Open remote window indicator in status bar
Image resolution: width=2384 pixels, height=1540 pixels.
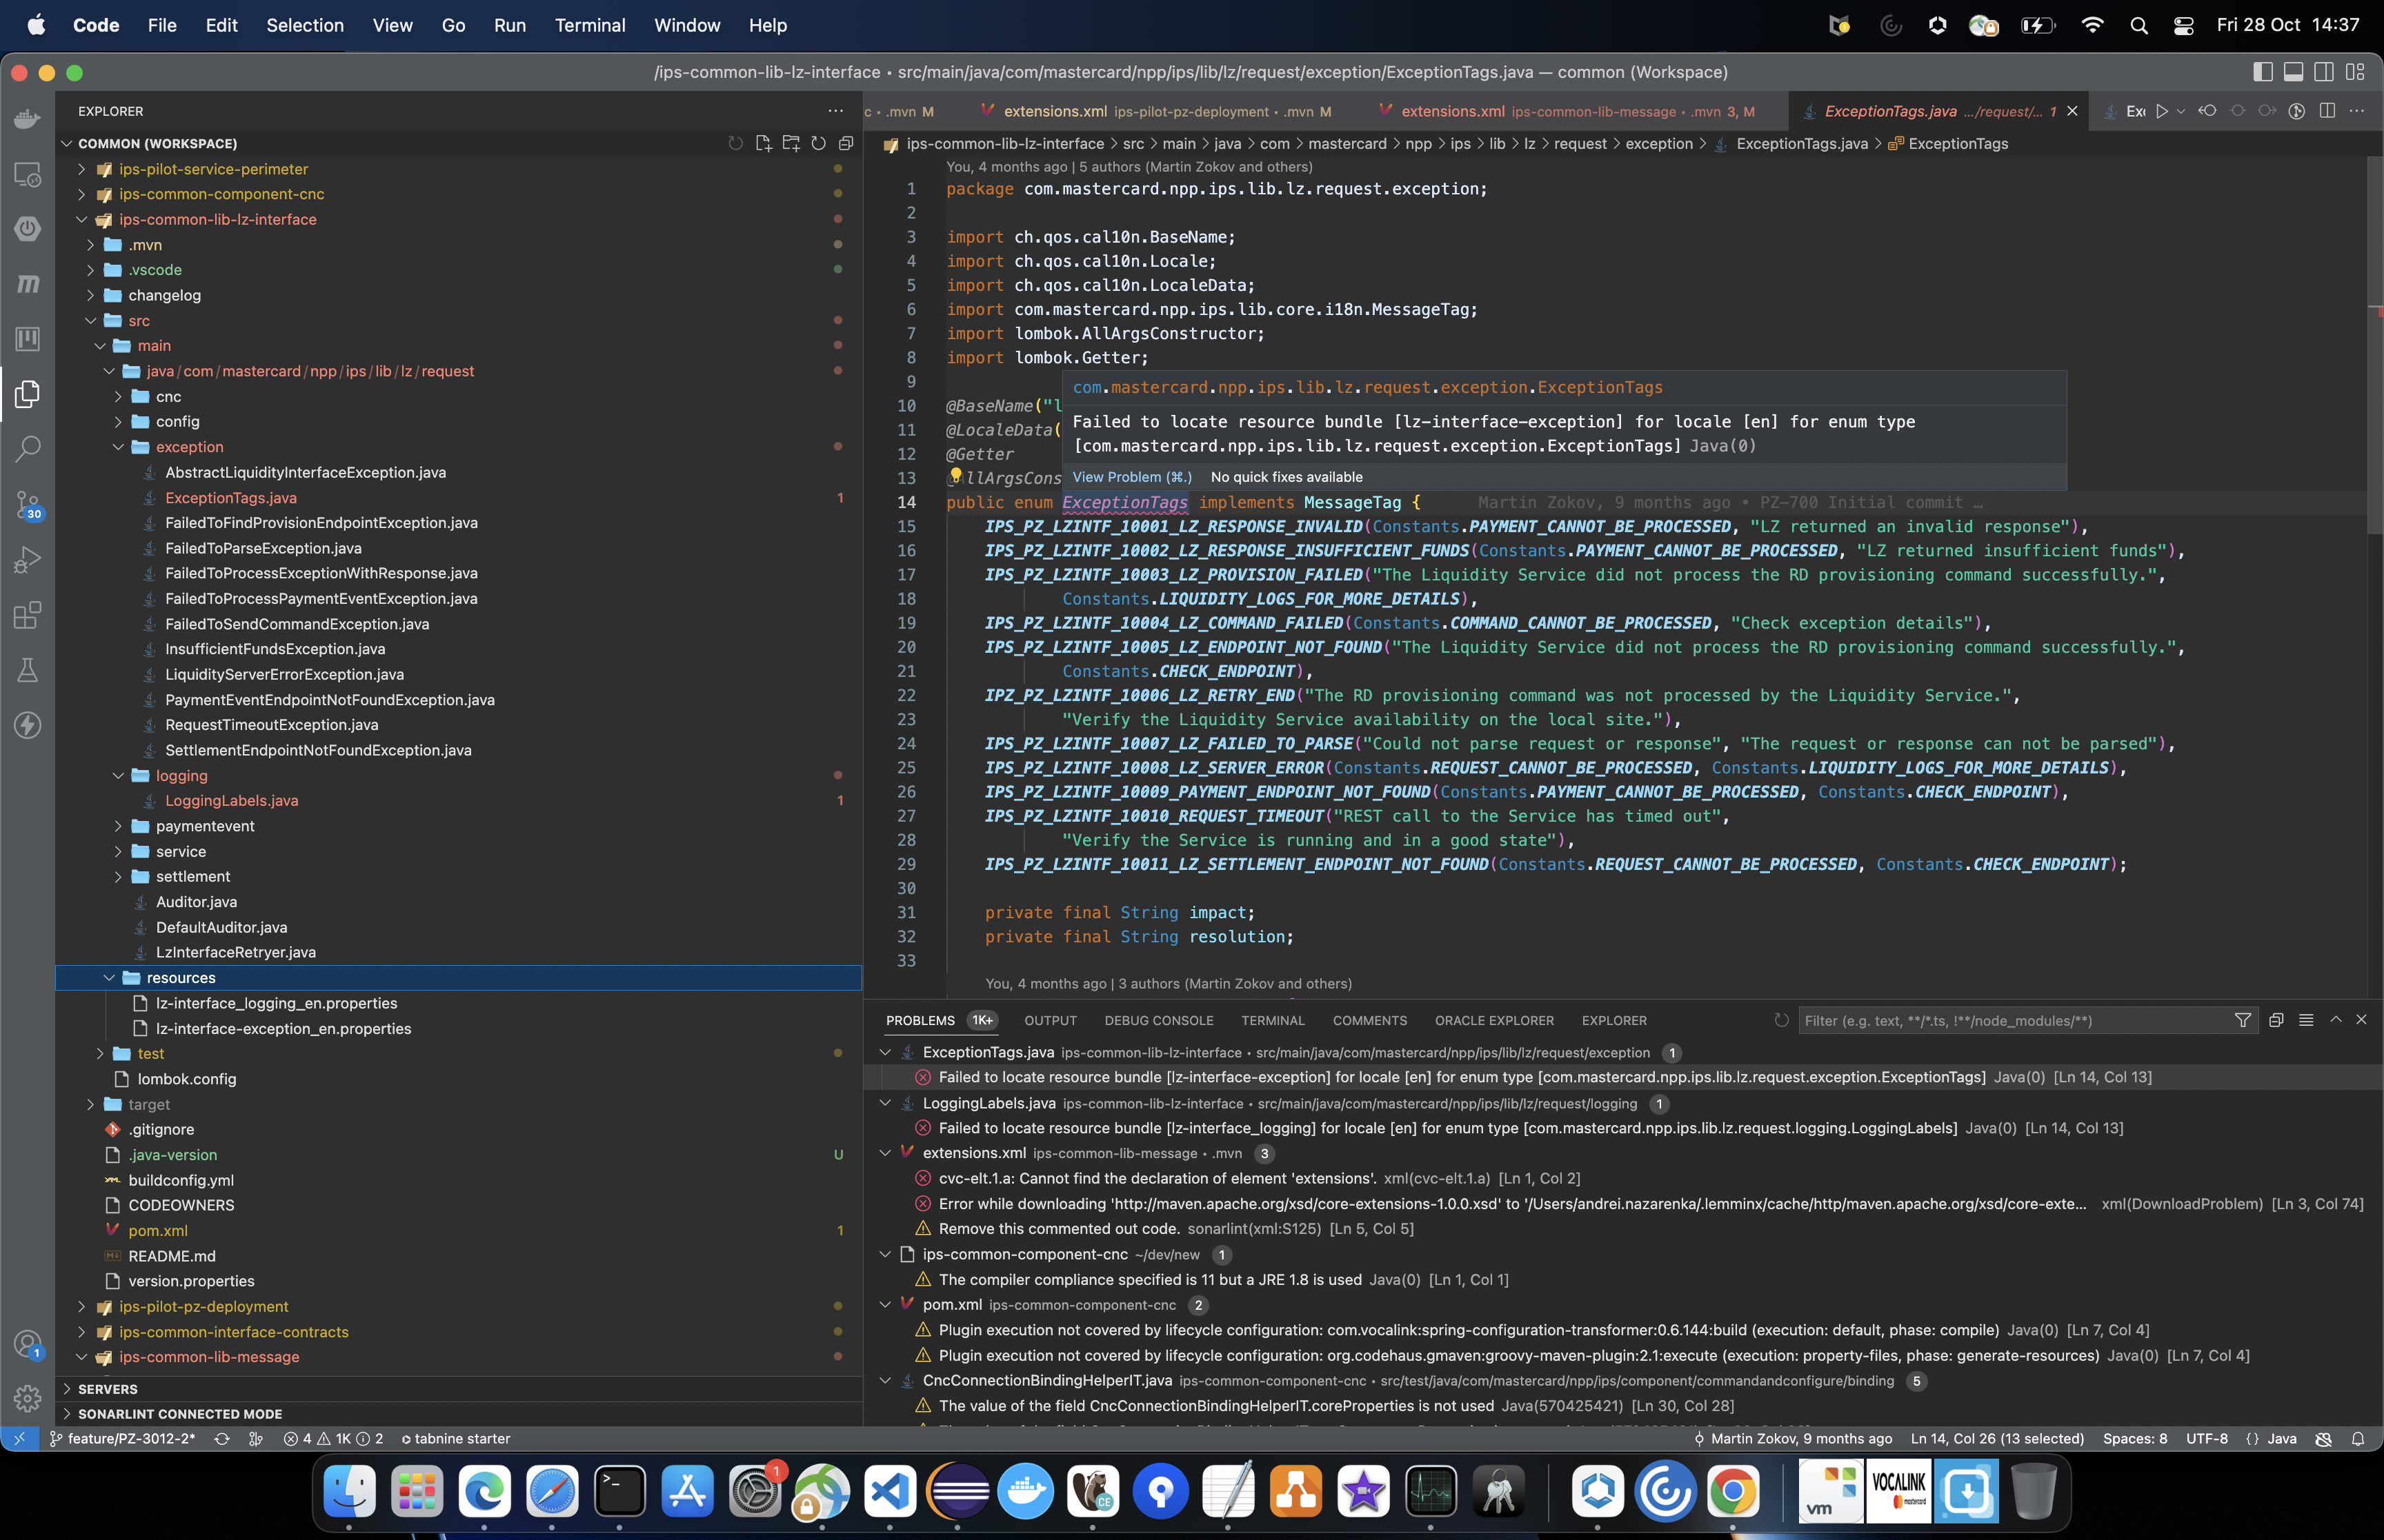pyautogui.click(x=19, y=1438)
